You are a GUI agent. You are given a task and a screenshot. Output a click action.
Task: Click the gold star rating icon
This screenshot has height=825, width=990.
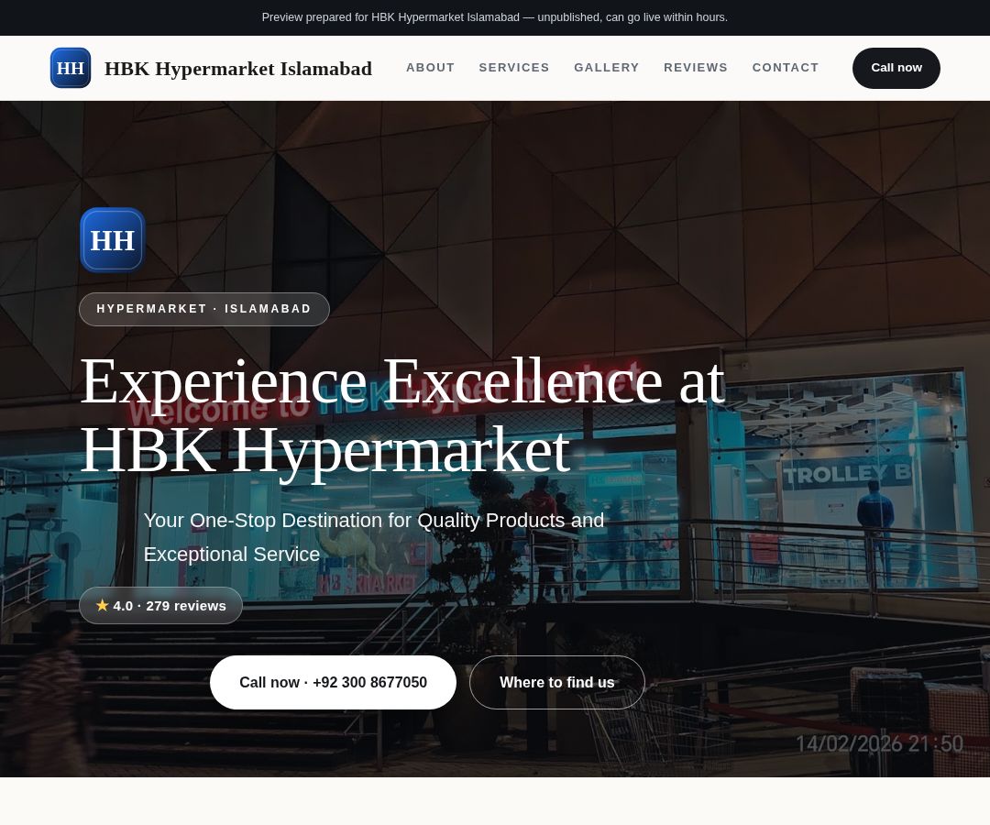coord(103,605)
